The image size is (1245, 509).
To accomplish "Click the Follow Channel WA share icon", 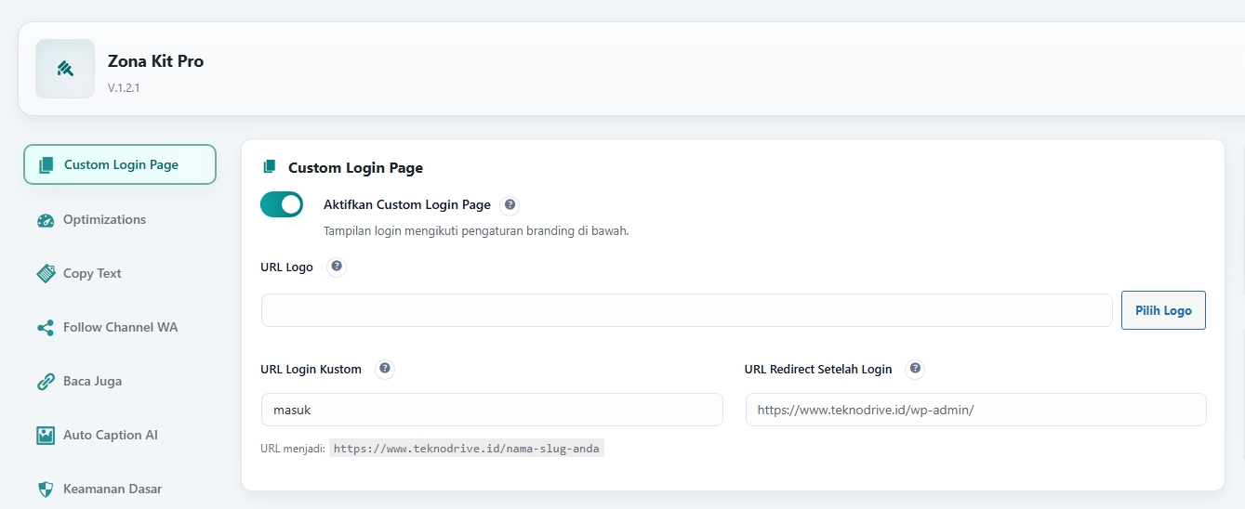I will 46,328.
